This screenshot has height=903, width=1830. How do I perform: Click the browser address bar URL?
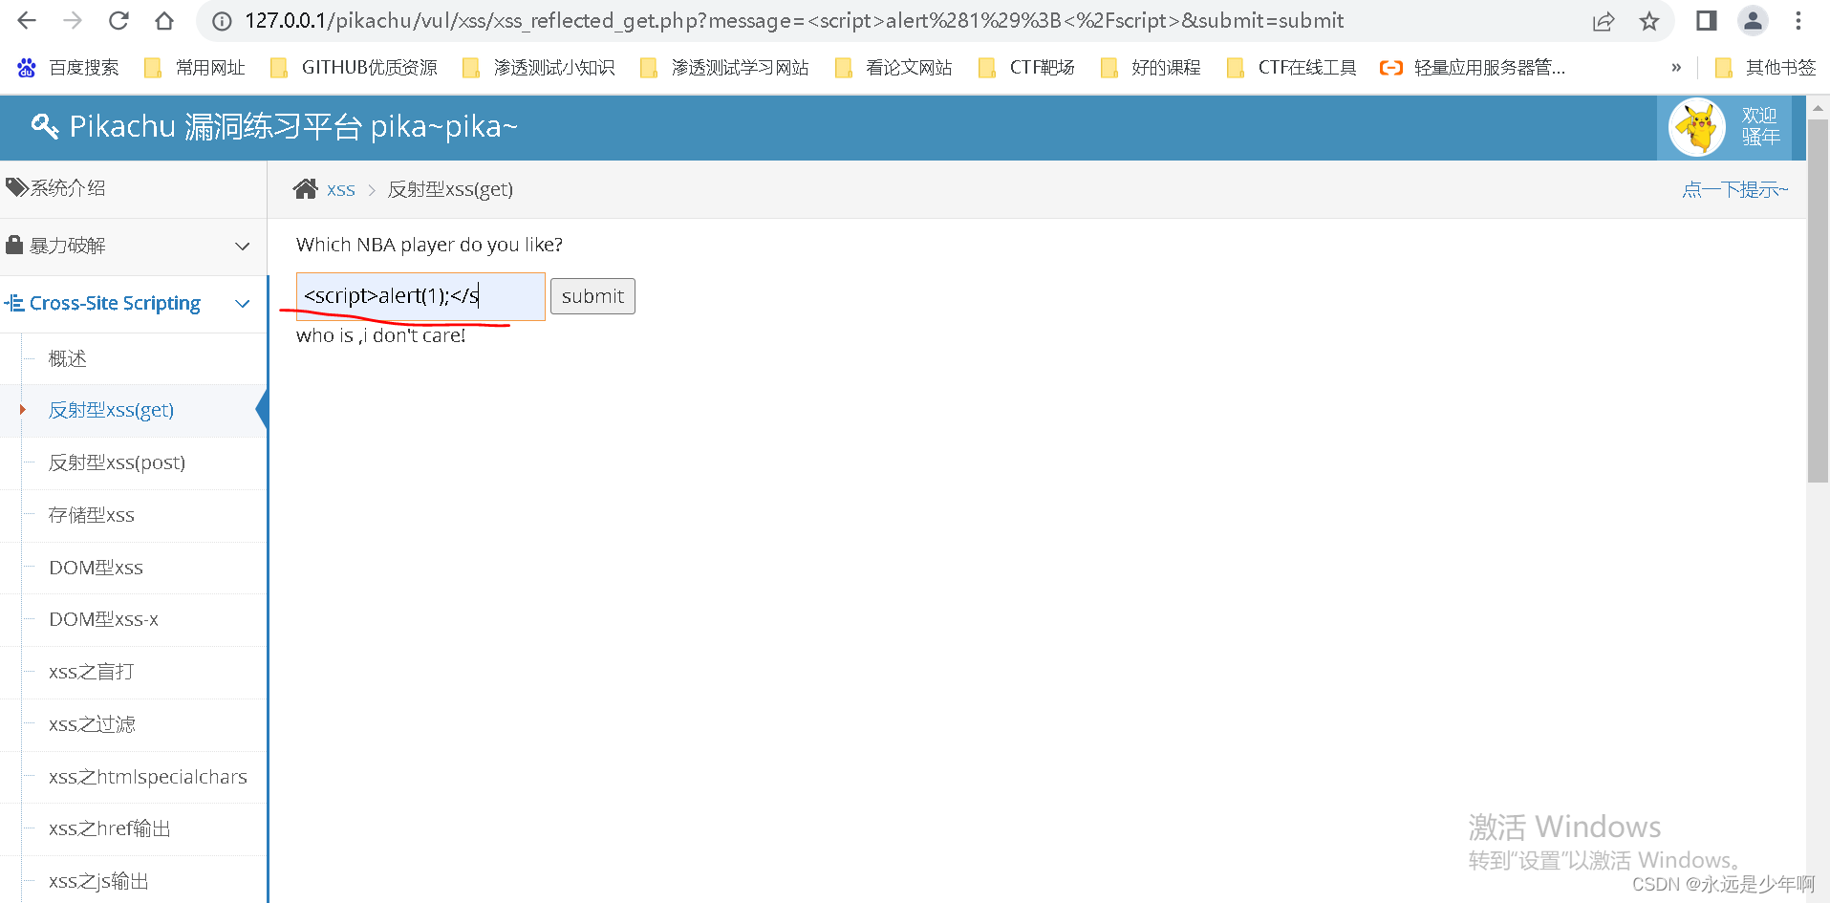[x=793, y=21]
